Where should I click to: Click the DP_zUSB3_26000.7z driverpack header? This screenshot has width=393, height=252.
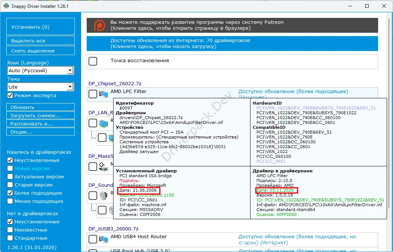[113, 229]
